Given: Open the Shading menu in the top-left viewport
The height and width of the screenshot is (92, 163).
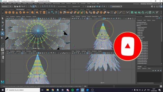Looking at the screenshot, I should 12,17.
